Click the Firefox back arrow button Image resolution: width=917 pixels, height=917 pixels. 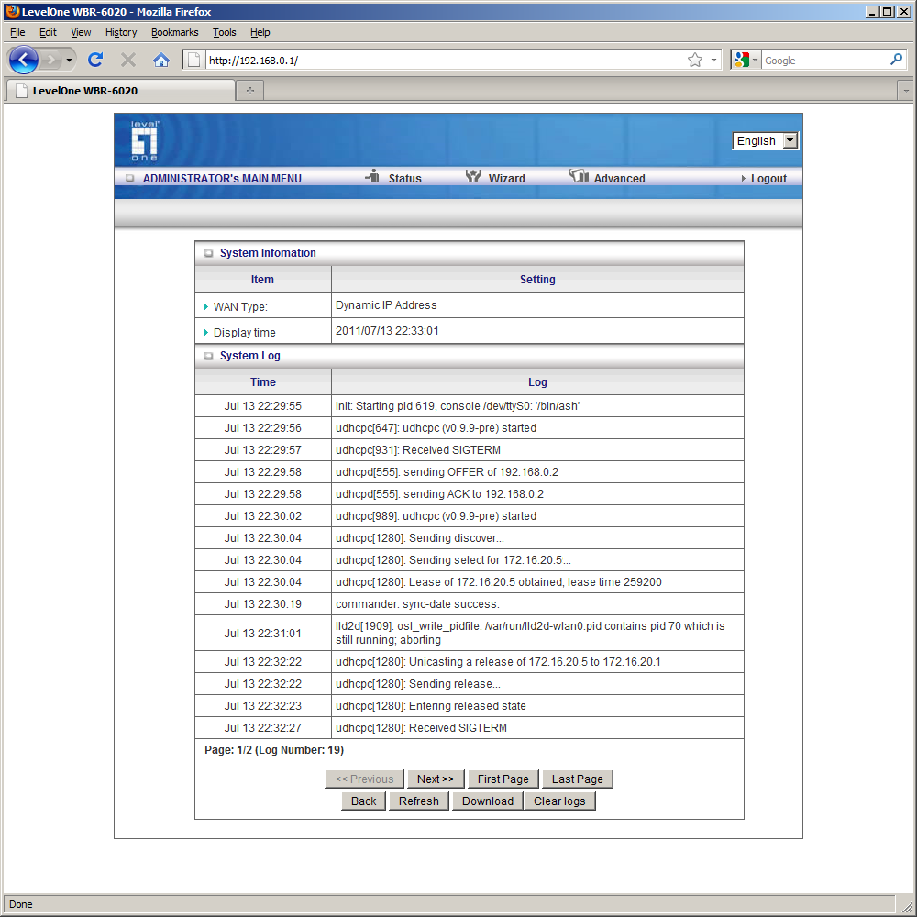pyautogui.click(x=24, y=60)
